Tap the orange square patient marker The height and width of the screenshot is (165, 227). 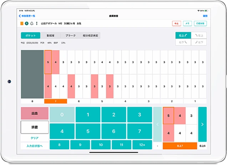coord(21,24)
